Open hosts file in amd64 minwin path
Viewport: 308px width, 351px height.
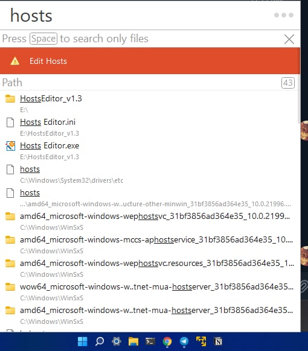click(149, 197)
